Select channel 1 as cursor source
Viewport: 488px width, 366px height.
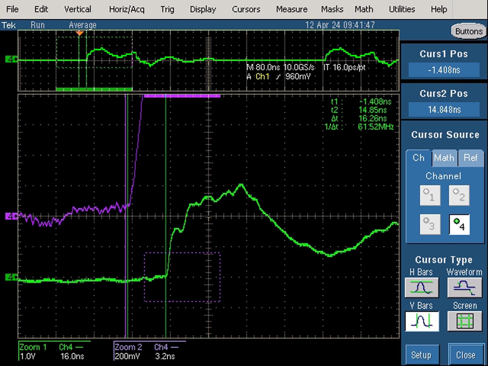(430, 195)
